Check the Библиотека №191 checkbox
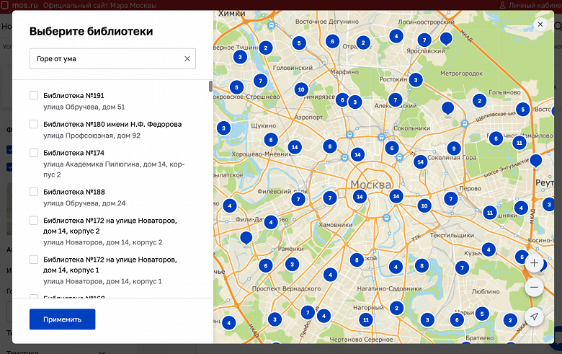This screenshot has width=562, height=354. pyautogui.click(x=34, y=95)
